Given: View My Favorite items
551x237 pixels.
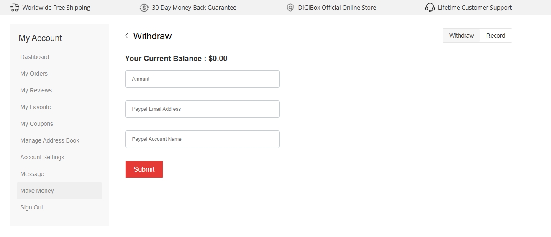Looking at the screenshot, I should point(36,107).
